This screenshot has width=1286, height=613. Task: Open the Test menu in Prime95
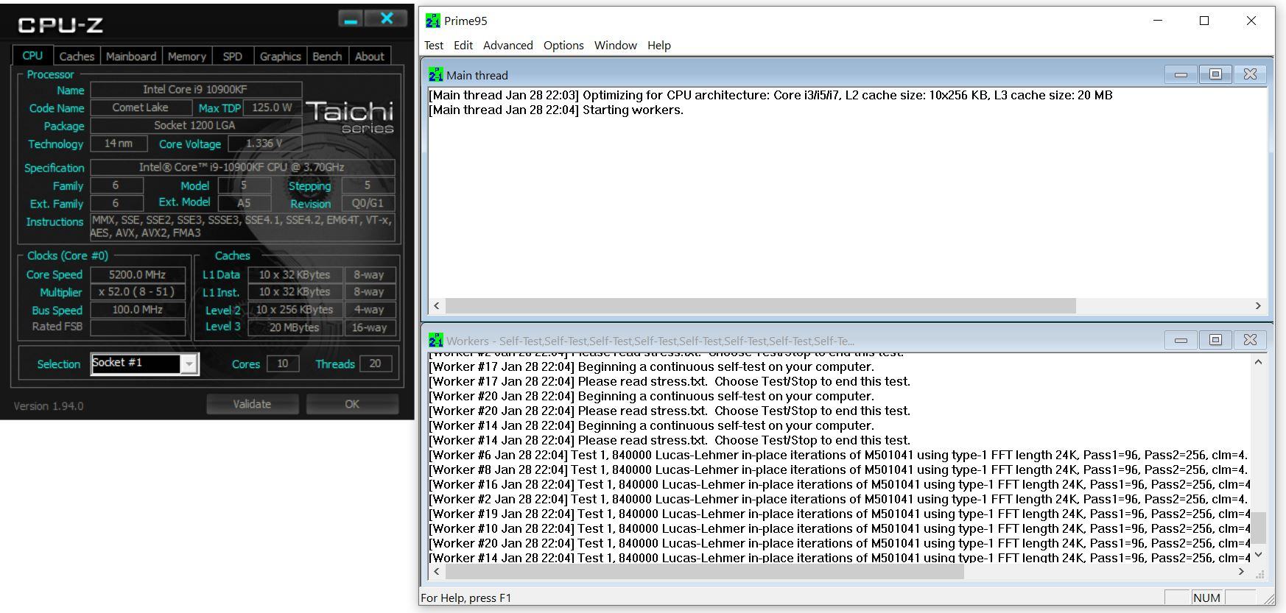click(434, 46)
